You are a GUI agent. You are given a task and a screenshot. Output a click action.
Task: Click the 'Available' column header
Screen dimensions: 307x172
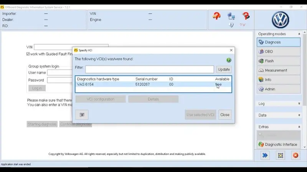222,79
